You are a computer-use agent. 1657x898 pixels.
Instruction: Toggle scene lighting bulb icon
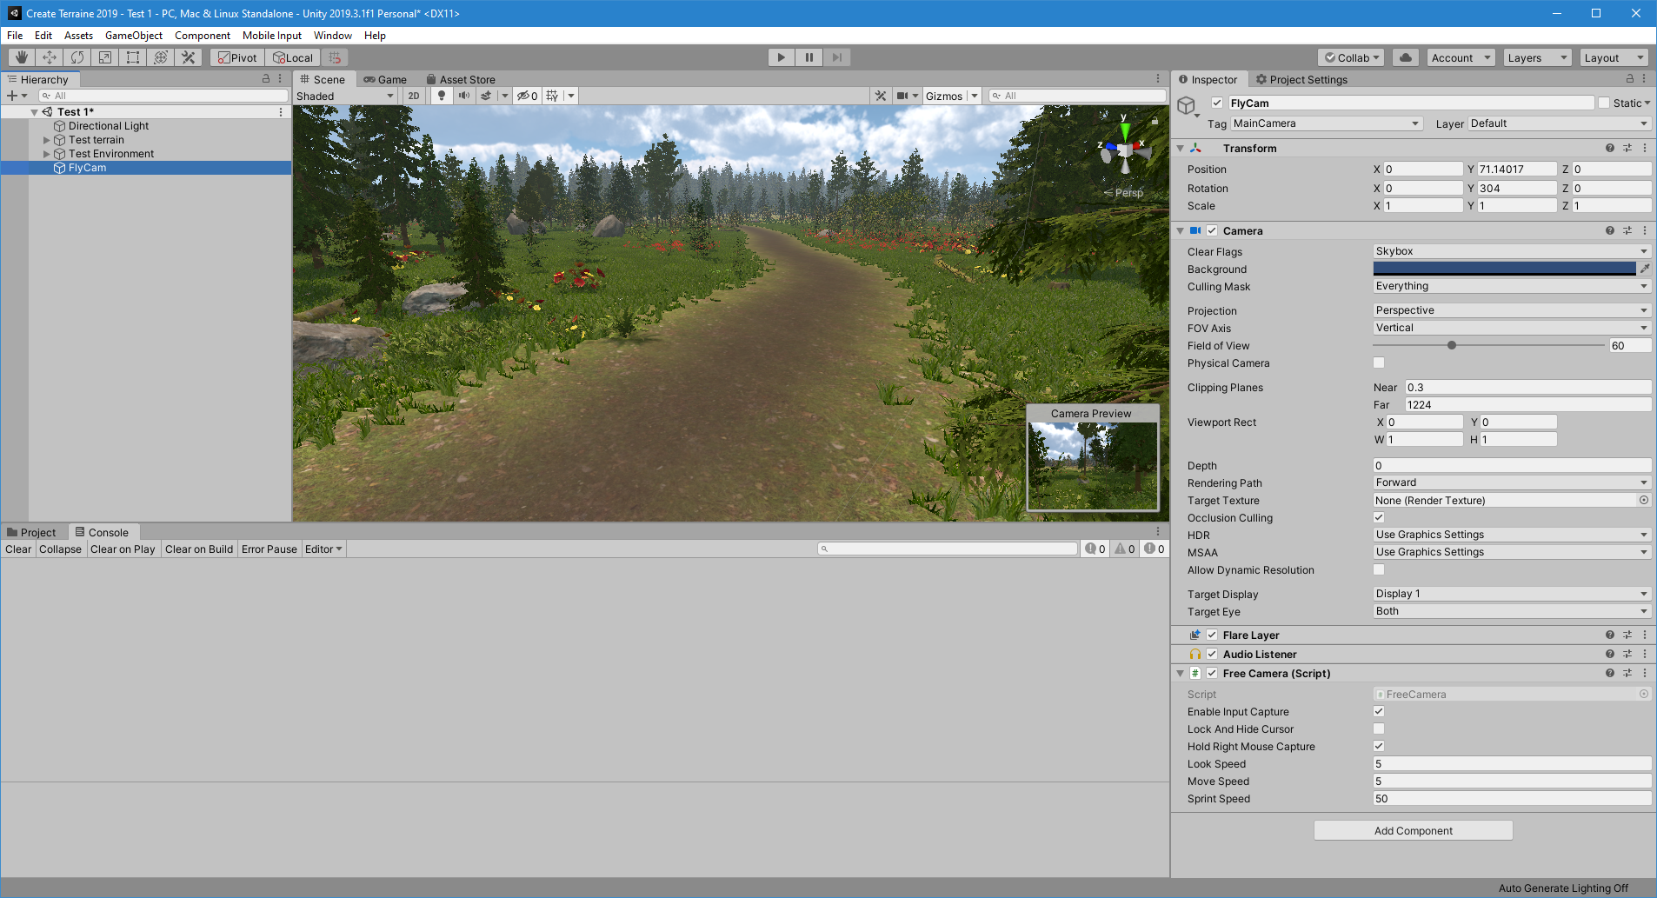click(442, 96)
